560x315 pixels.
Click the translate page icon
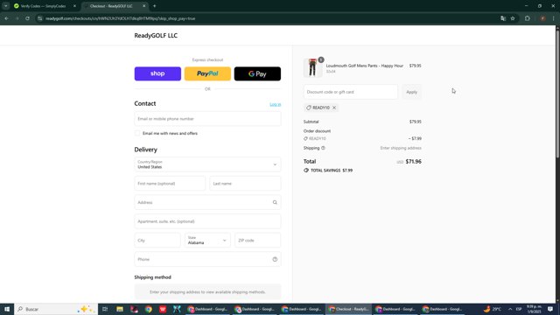pyautogui.click(x=503, y=18)
